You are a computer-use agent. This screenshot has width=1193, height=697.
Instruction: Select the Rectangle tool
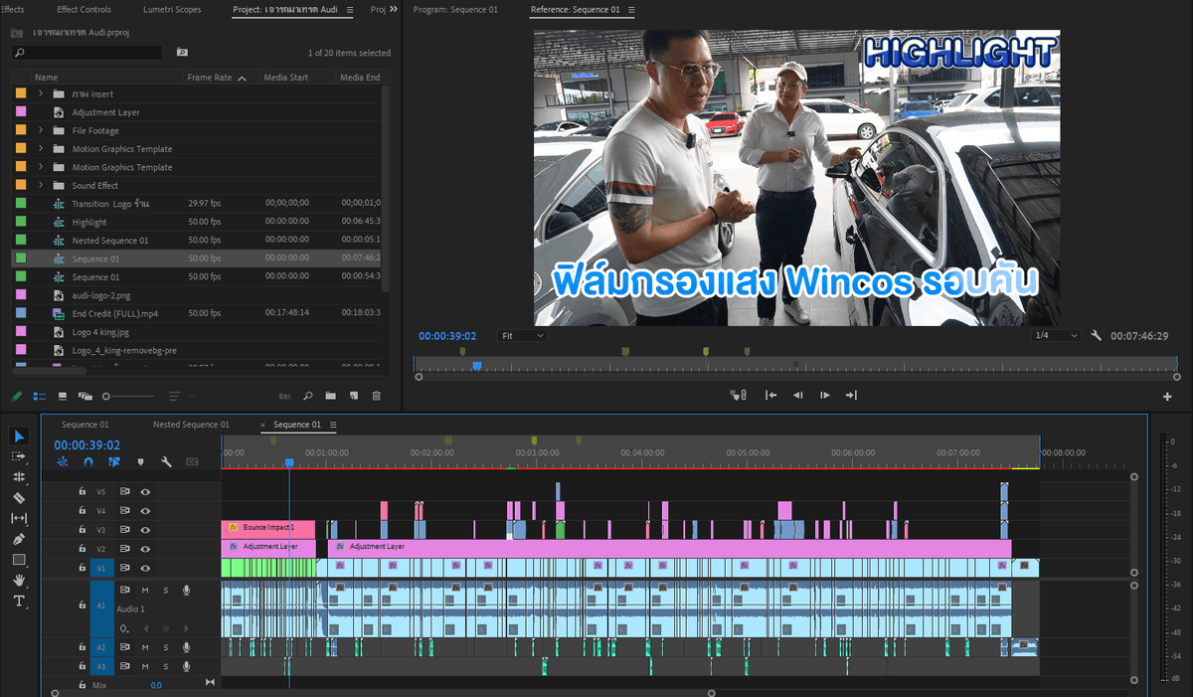click(19, 560)
